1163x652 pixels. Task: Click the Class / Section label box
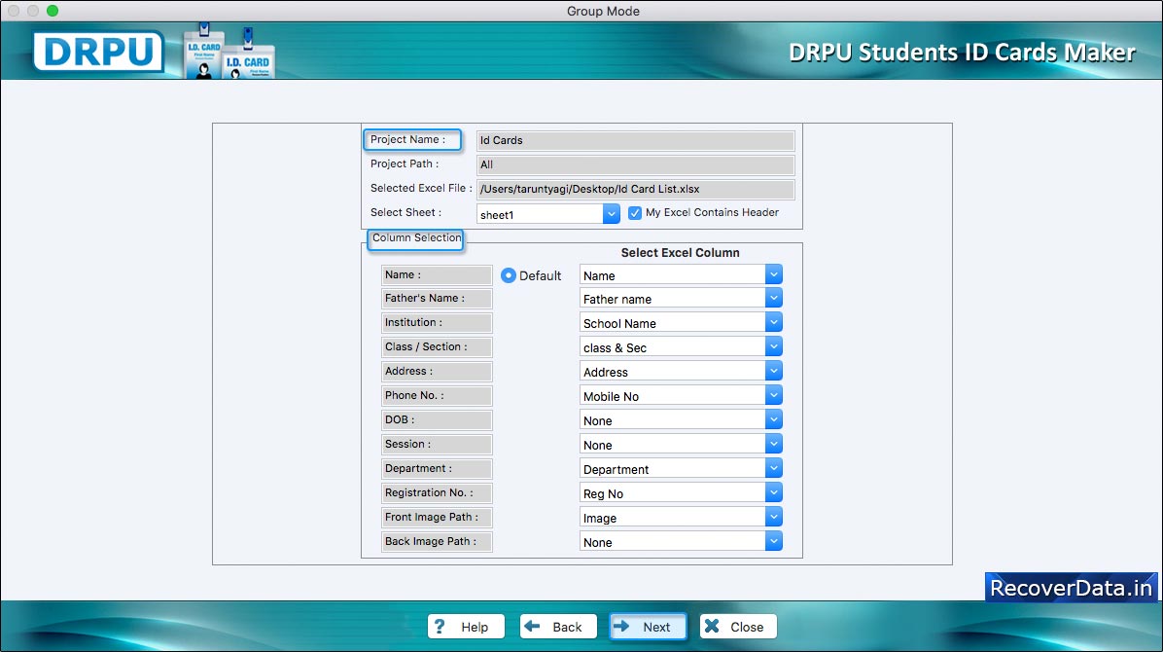[437, 347]
